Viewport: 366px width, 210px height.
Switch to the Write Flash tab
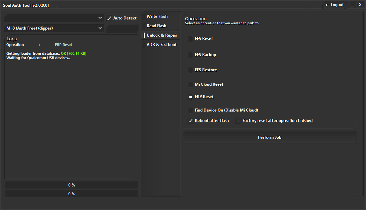[157, 16]
